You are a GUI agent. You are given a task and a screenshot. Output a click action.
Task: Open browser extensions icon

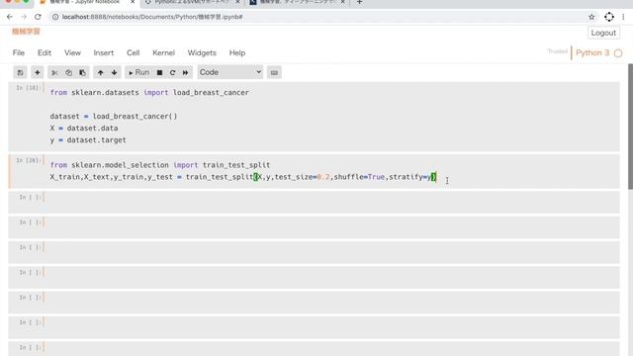pos(609,17)
